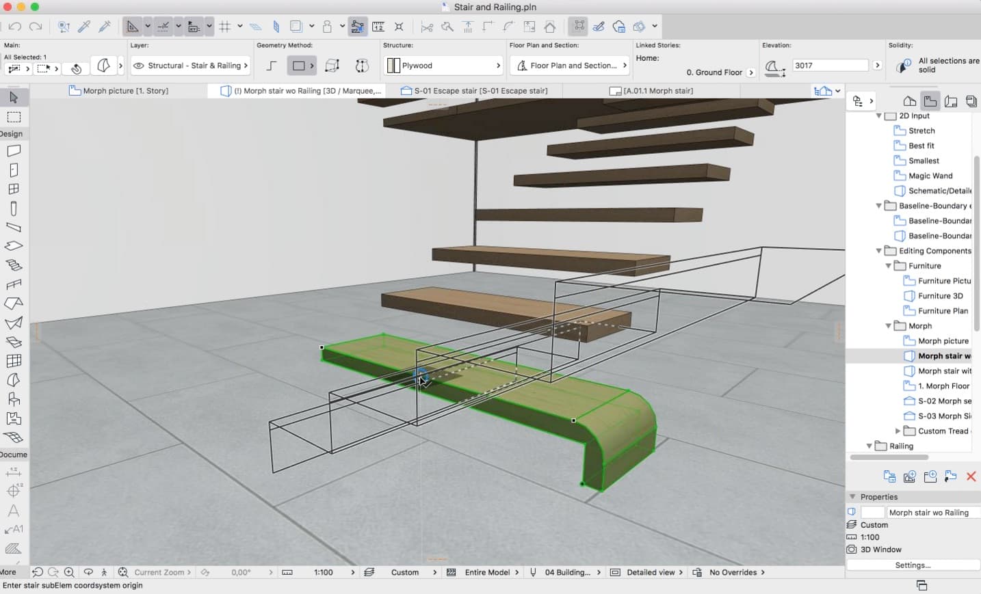
Task: Open the Morph stair wit view in the navigator
Action: coord(937,371)
